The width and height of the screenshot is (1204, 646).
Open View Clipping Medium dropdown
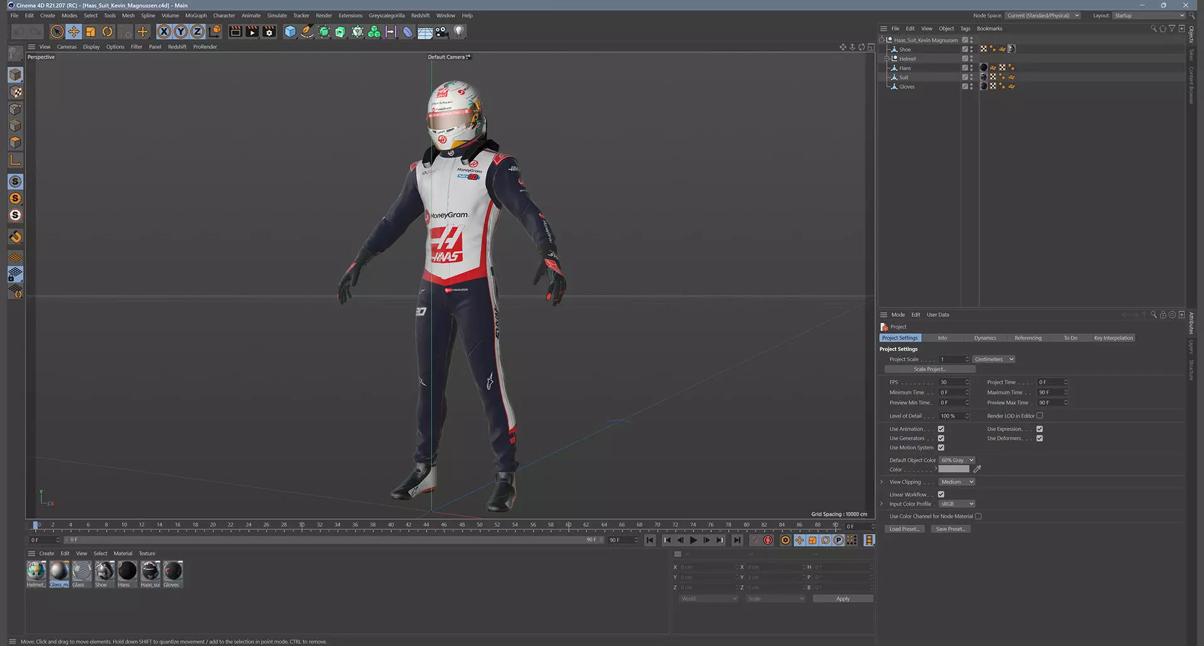[x=957, y=482]
